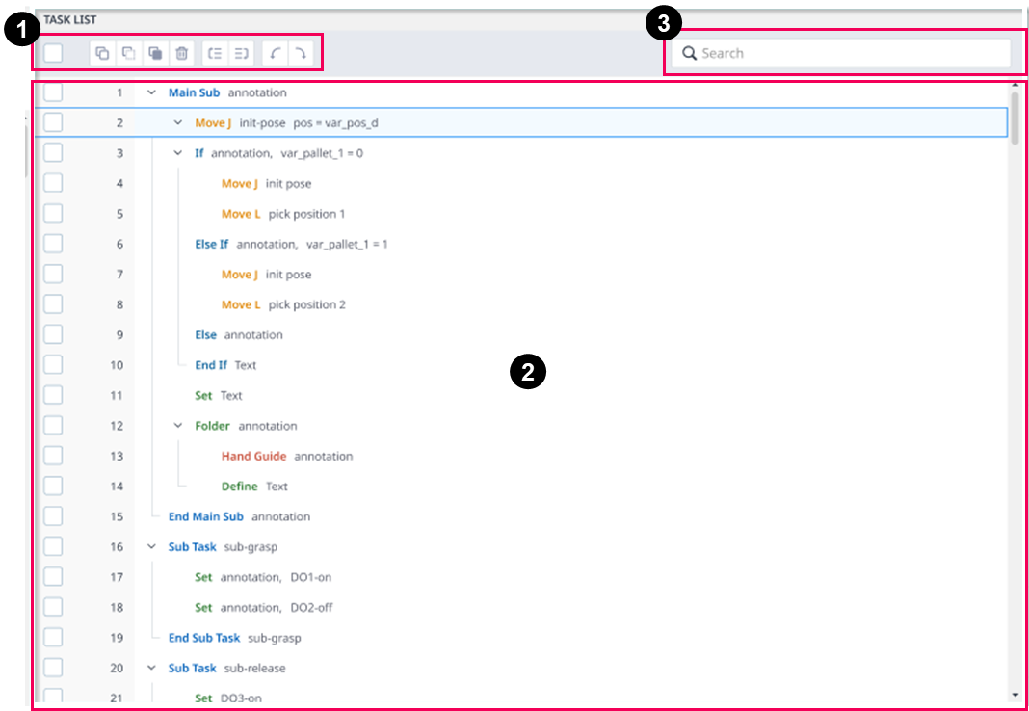Check the box for line 3 If row
The height and width of the screenshot is (711, 1029).
point(52,153)
